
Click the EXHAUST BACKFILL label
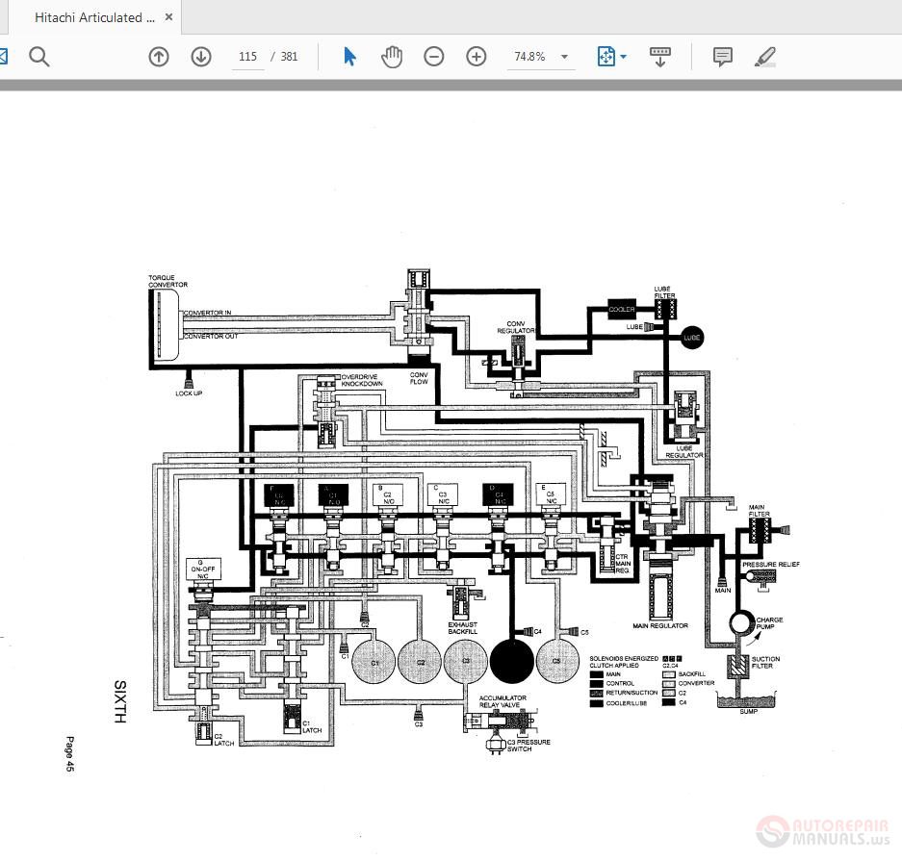[462, 627]
